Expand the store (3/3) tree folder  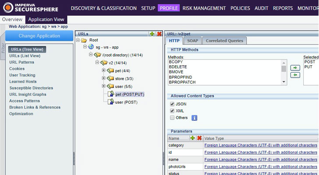tap(104, 78)
